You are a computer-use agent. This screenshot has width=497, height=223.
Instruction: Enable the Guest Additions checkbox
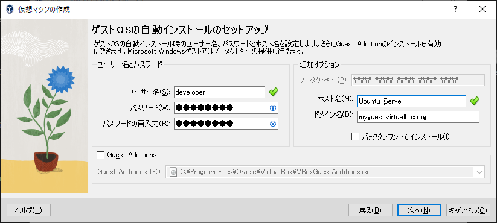100,155
